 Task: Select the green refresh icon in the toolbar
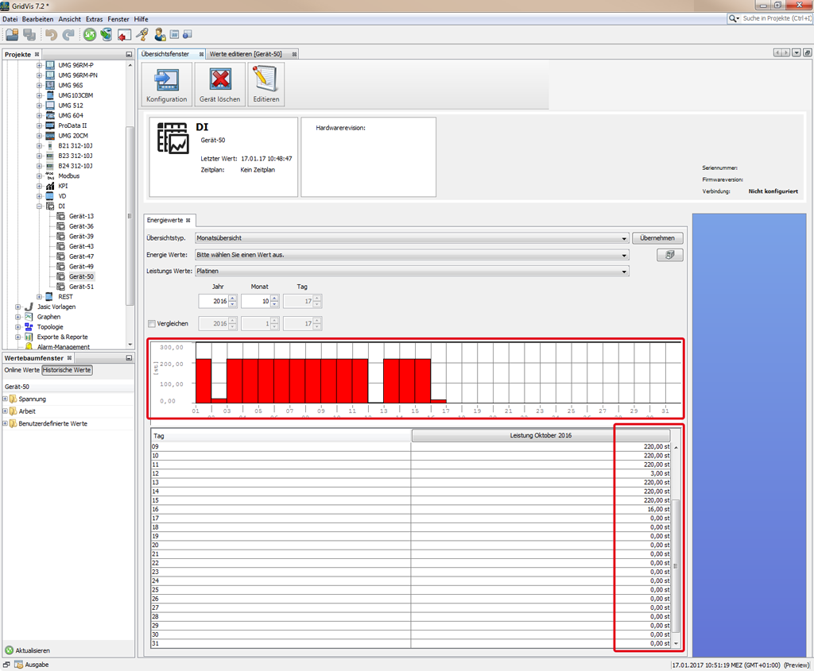89,34
